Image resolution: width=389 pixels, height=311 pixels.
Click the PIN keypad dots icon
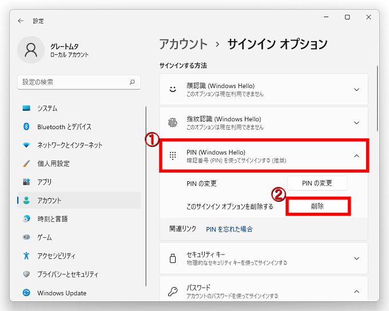tap(173, 155)
